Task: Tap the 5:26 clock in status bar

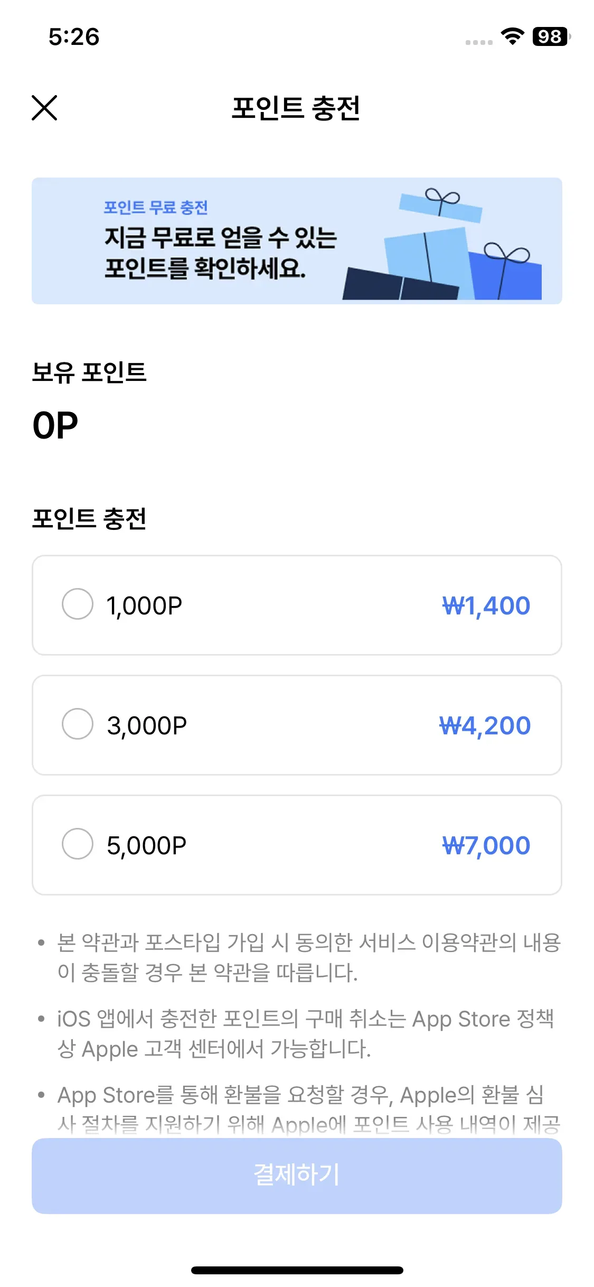Action: [x=74, y=37]
